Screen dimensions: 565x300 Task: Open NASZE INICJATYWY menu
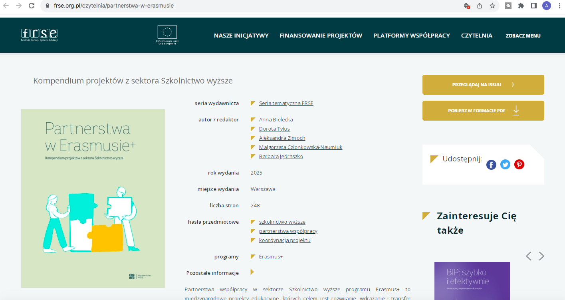point(241,36)
